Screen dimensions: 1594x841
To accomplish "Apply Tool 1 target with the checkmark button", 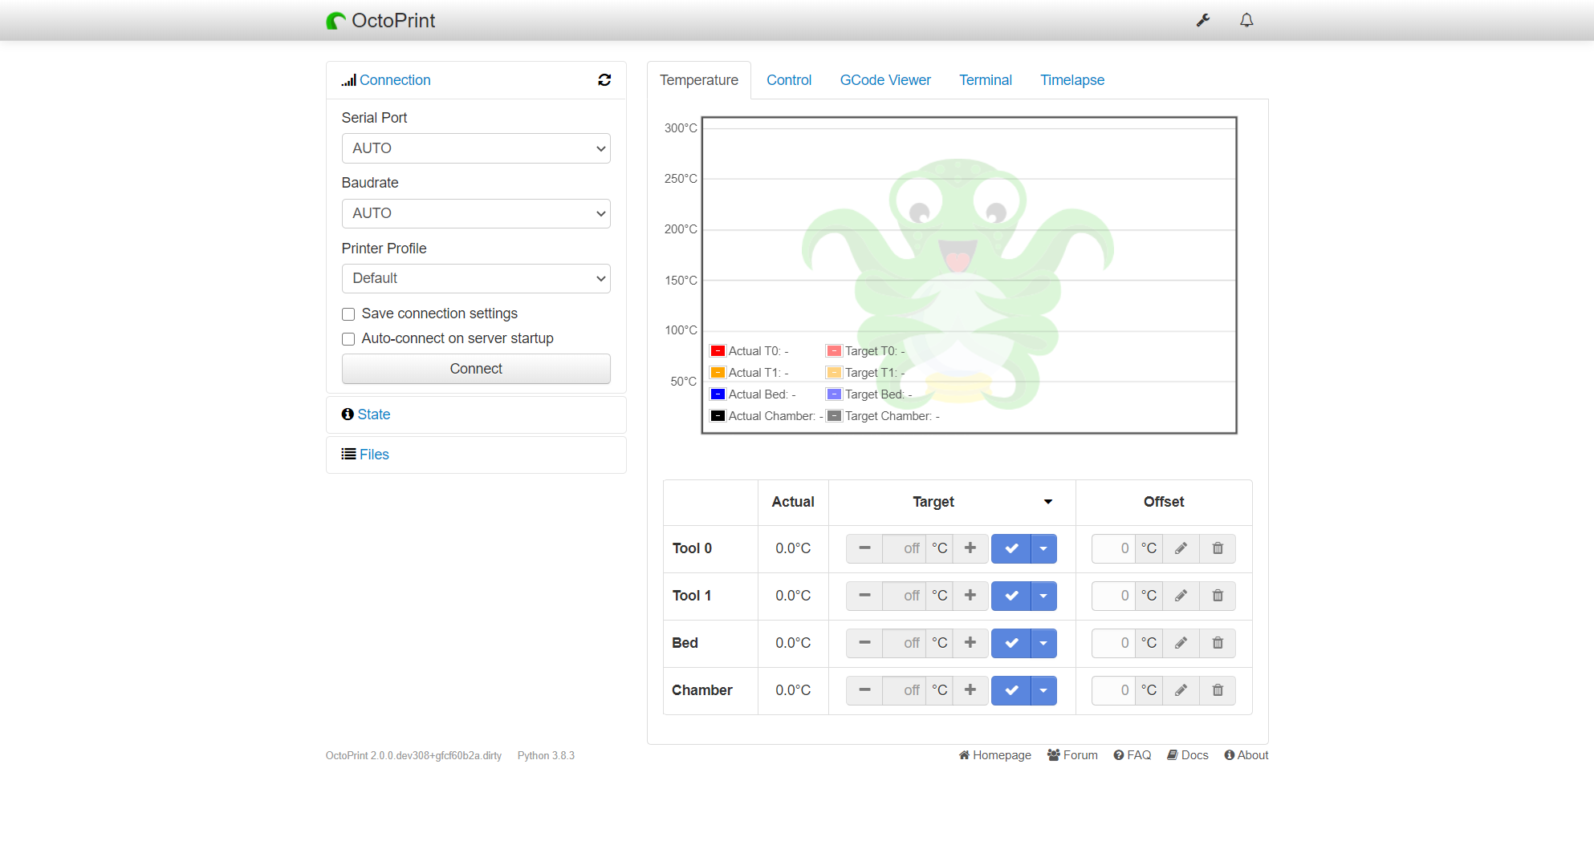I will (x=1011, y=596).
